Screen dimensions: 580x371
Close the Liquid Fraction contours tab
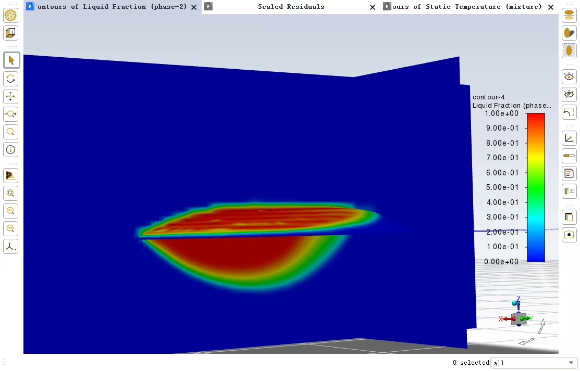(x=194, y=7)
